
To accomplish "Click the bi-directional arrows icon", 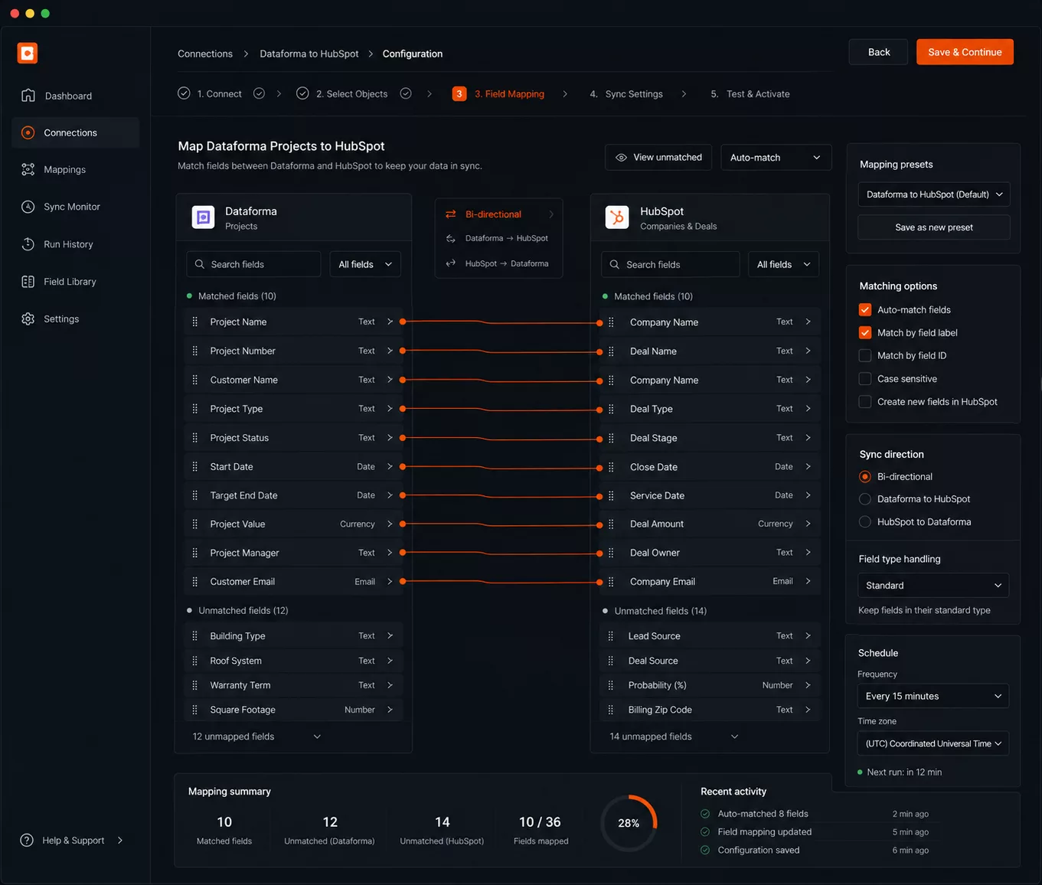I will click(x=451, y=214).
